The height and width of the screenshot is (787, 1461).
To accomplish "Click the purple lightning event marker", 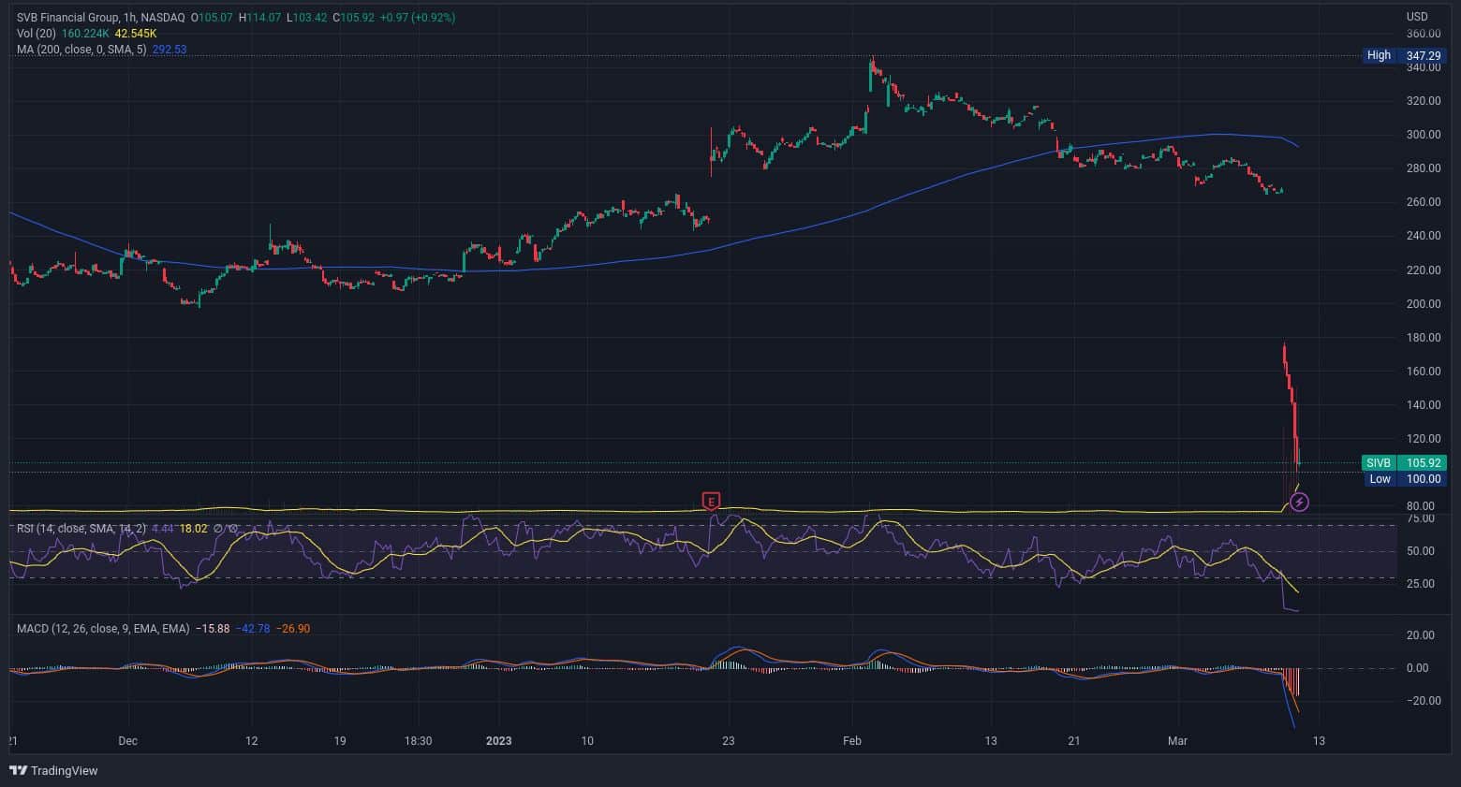I will [1299, 503].
